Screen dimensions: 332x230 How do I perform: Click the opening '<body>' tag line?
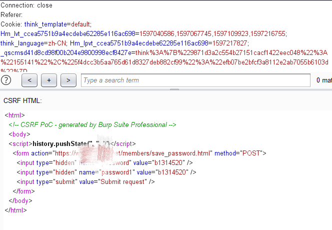point(19,134)
